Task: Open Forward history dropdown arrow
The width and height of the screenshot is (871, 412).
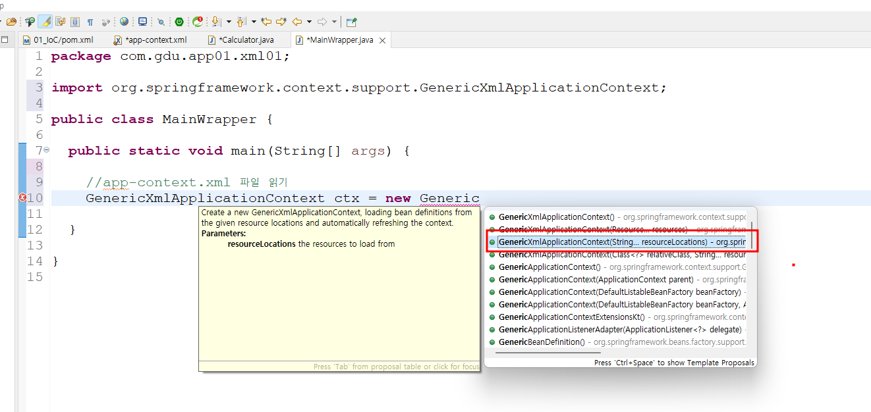Action: [x=334, y=22]
